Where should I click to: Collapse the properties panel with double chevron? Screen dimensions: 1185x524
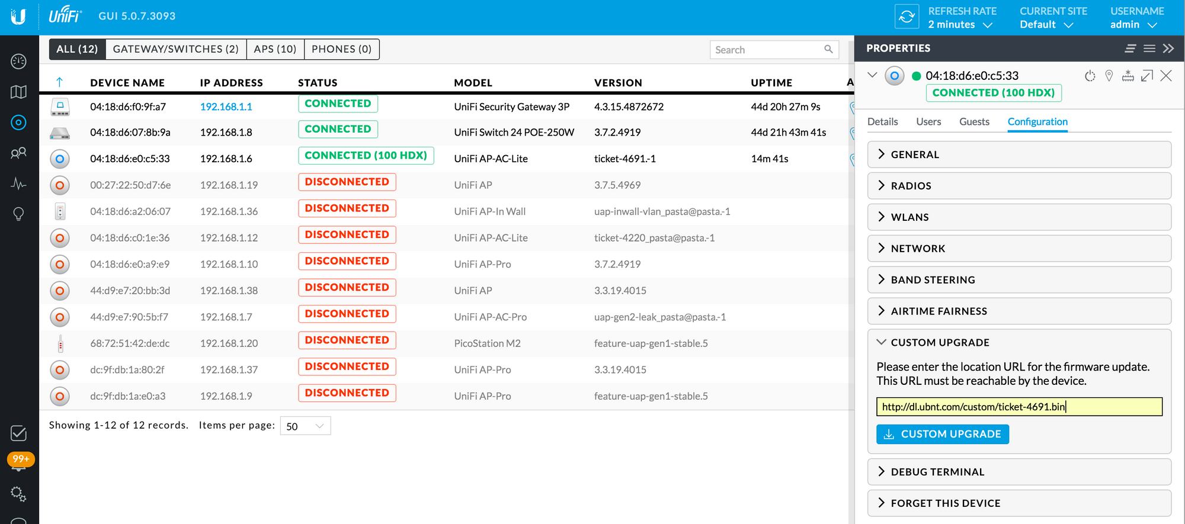coord(1168,49)
